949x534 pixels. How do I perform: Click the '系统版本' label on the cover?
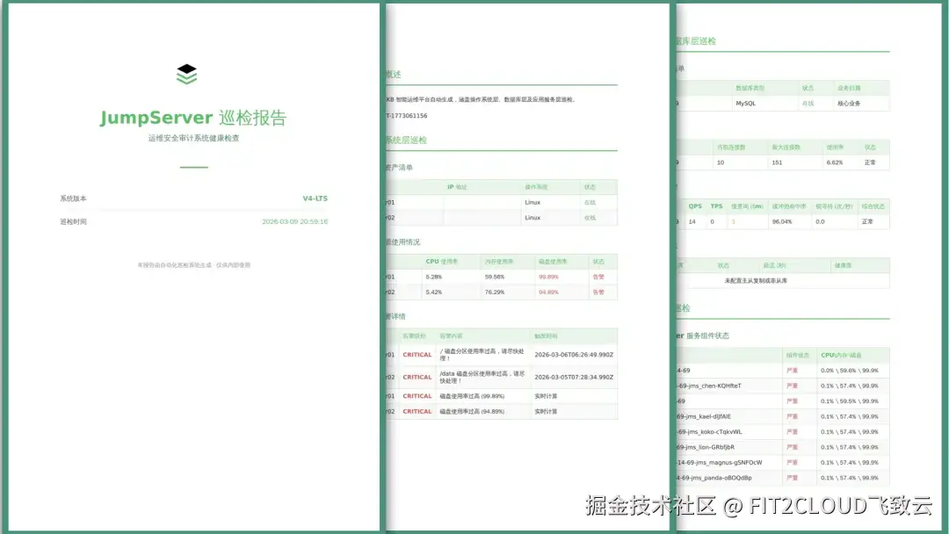click(x=73, y=198)
